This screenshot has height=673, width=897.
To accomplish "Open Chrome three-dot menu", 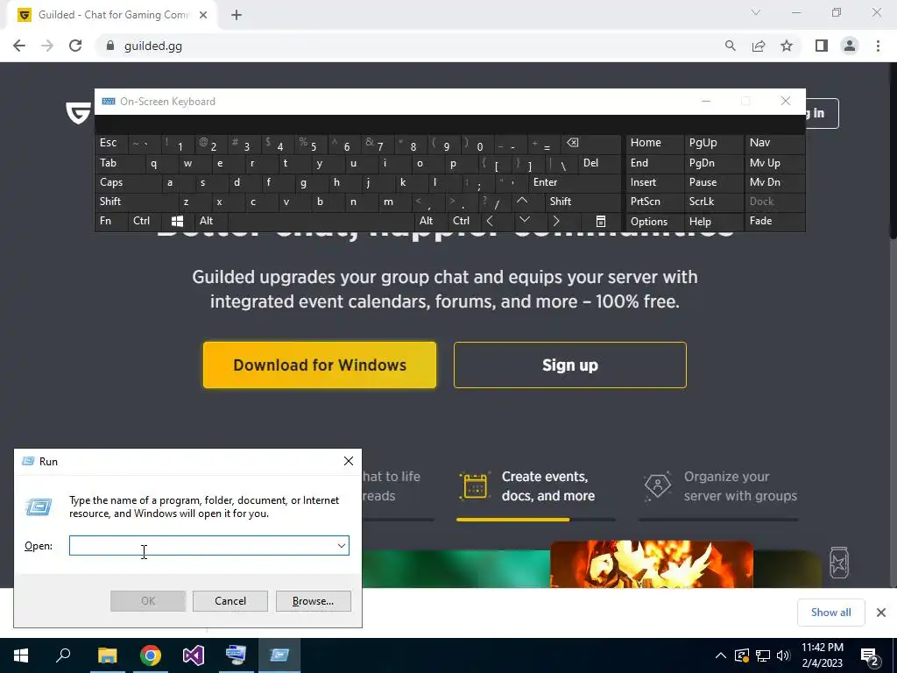I will [x=878, y=46].
